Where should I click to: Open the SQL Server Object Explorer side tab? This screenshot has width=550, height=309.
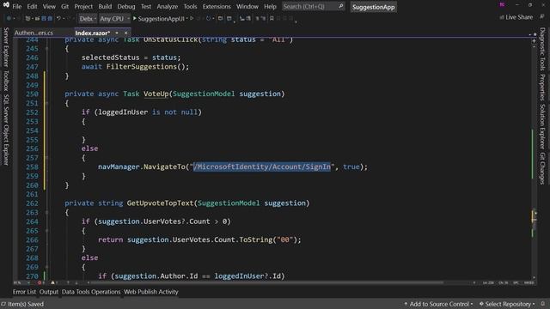point(6,130)
